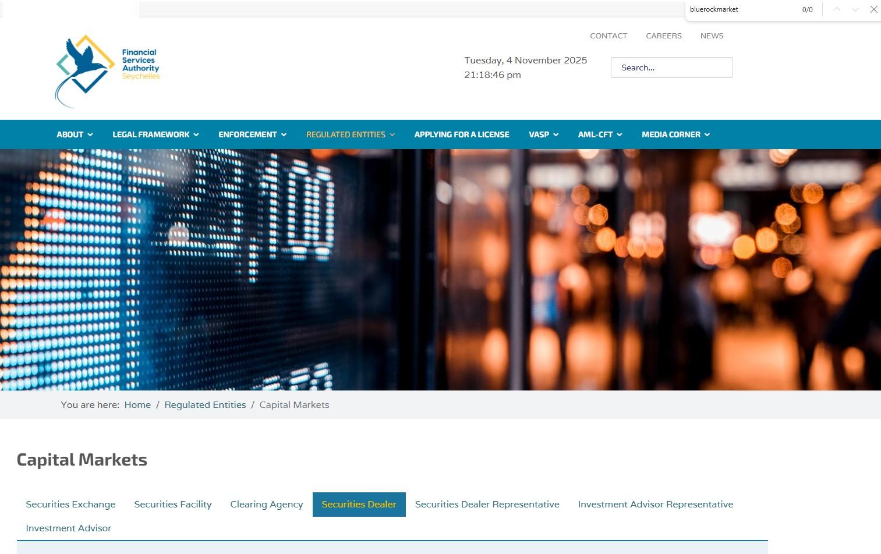Viewport: 881px width, 554px height.
Task: Open the CONTACT link
Action: click(608, 35)
